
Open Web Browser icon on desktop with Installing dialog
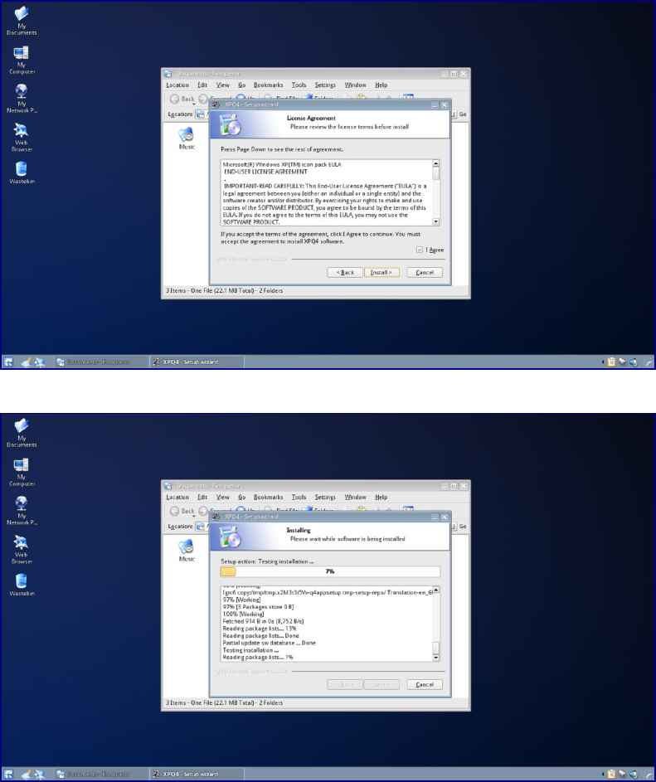pos(22,550)
